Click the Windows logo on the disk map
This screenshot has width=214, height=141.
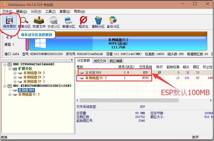pyautogui.click(x=40, y=43)
